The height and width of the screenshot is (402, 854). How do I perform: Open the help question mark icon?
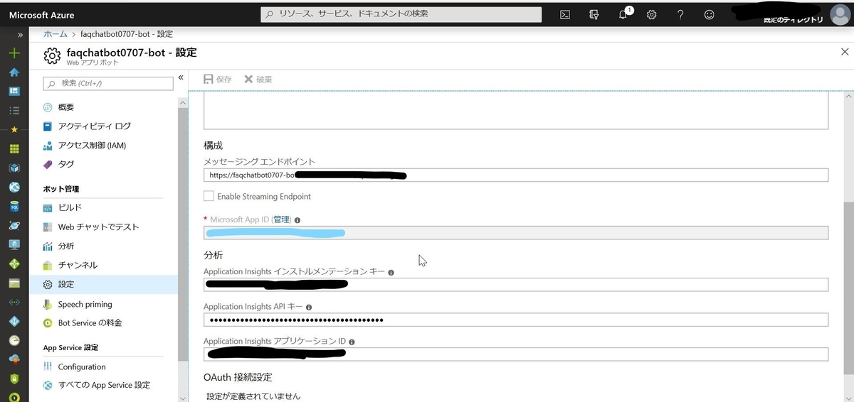coord(680,14)
